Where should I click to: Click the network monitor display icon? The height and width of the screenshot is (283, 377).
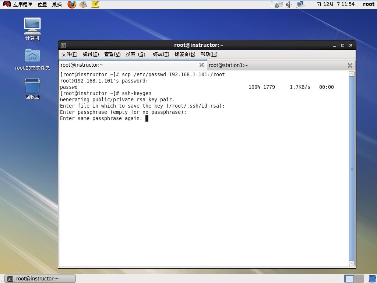point(300,4)
